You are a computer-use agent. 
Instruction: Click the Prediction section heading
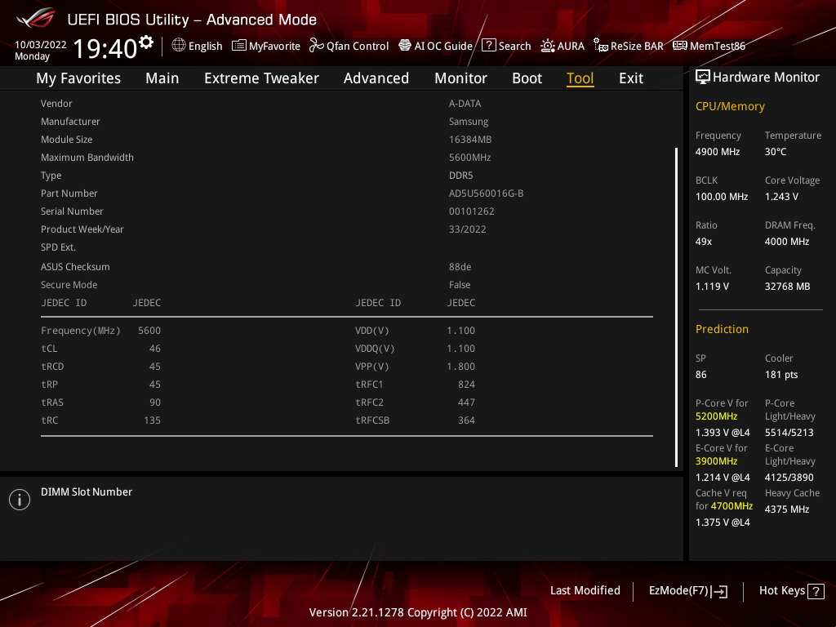click(x=722, y=329)
